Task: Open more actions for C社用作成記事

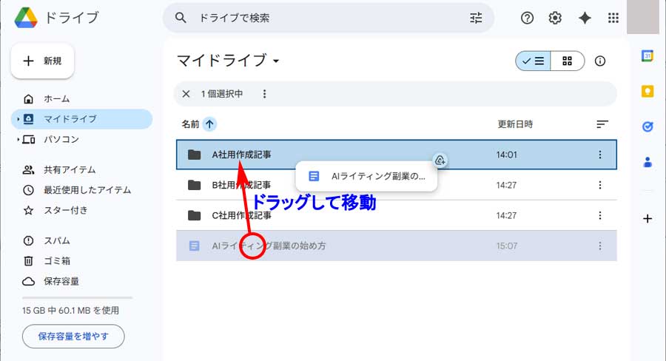Action: [x=600, y=215]
